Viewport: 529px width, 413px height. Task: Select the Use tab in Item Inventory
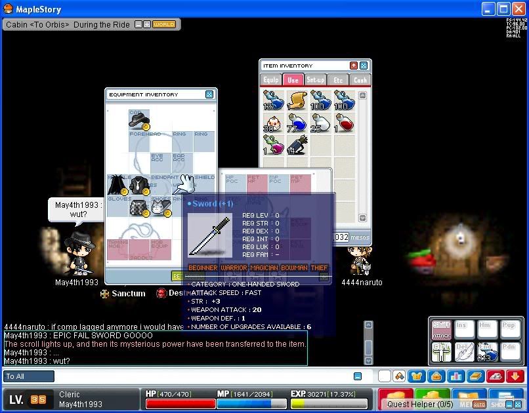pos(293,80)
